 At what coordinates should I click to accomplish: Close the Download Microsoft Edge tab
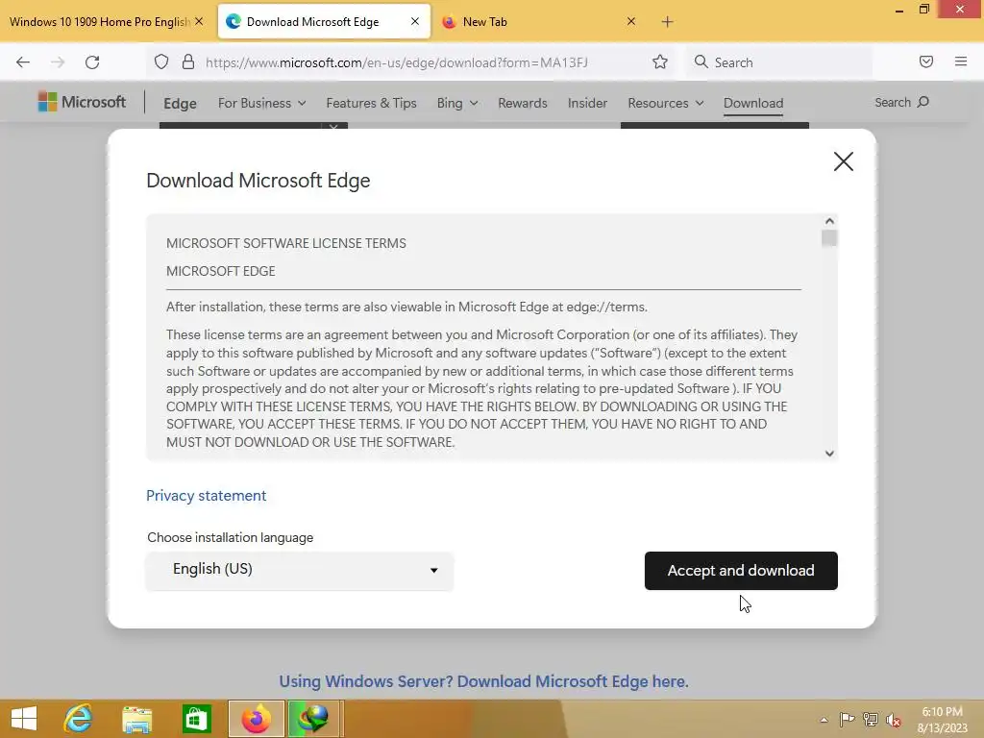point(415,21)
